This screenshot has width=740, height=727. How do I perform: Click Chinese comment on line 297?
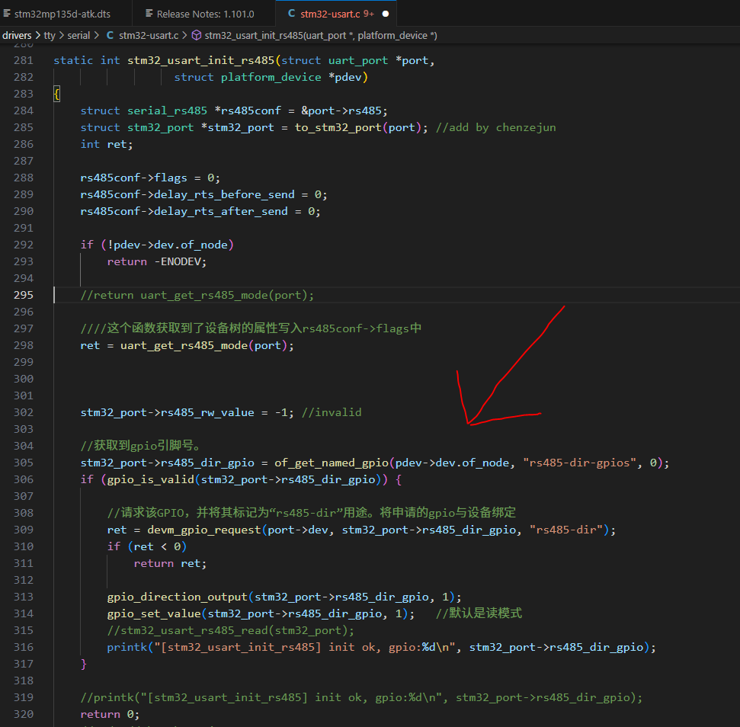coord(251,328)
